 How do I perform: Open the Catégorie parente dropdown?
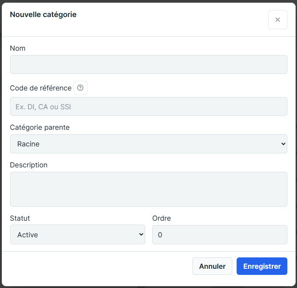149,144
